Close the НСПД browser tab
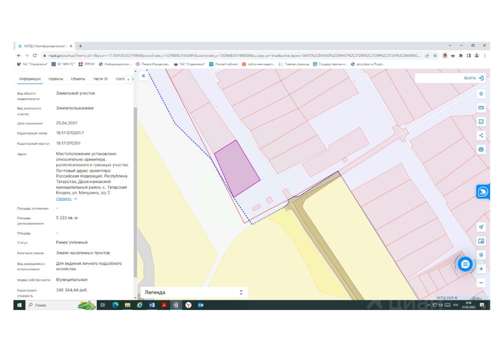This screenshot has height=352, width=498. [x=71, y=46]
